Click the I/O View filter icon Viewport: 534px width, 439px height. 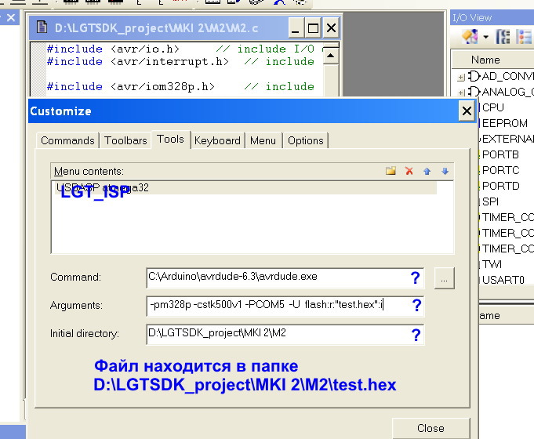pos(469,37)
